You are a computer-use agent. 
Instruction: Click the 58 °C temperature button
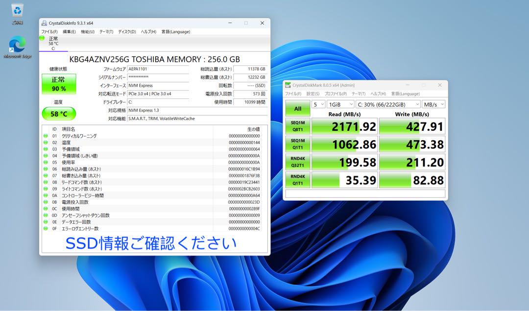point(59,114)
